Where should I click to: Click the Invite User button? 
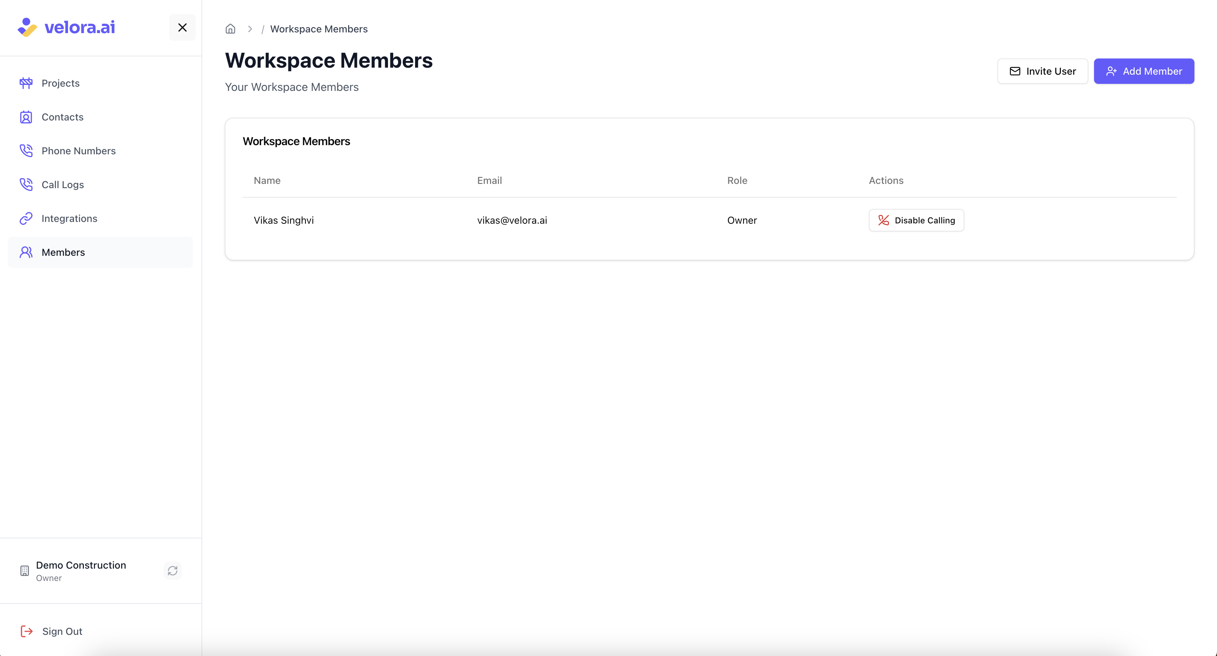point(1042,71)
